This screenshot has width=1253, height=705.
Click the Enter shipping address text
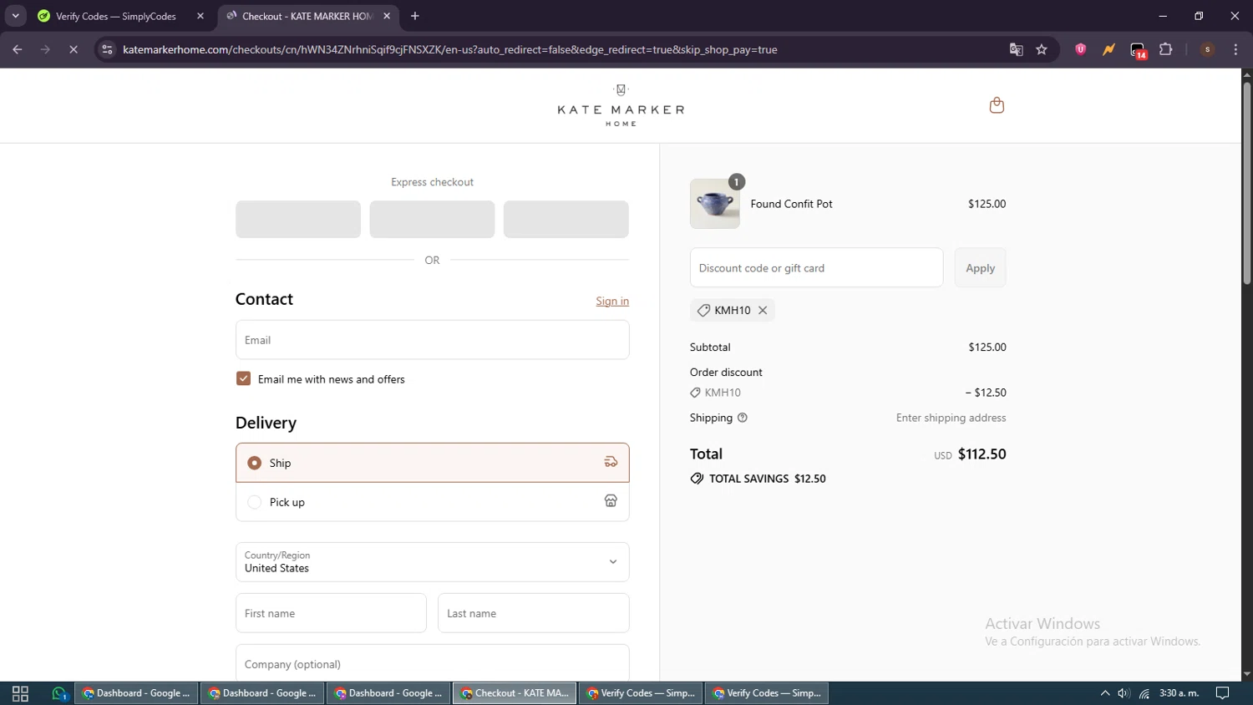(x=951, y=418)
